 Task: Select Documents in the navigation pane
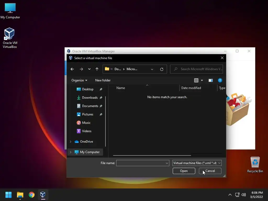click(90, 106)
